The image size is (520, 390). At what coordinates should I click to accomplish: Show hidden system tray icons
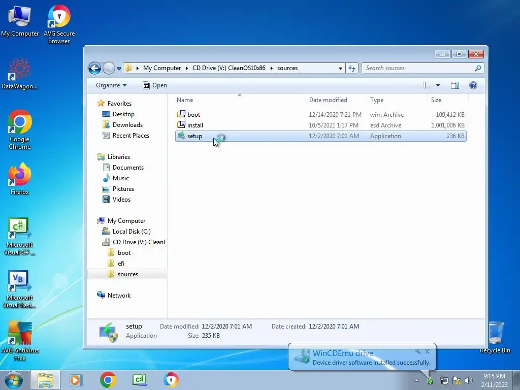(416, 381)
